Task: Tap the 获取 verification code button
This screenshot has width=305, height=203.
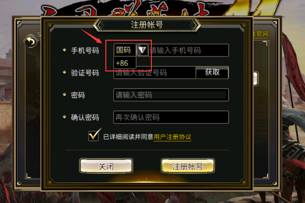Action: coord(212,72)
